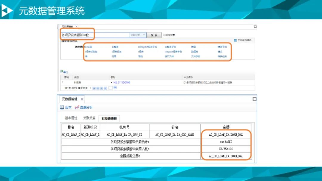Switch to the 关联关系 tab
Image resolution: width=322 pixels, height=181 pixels.
(89, 118)
